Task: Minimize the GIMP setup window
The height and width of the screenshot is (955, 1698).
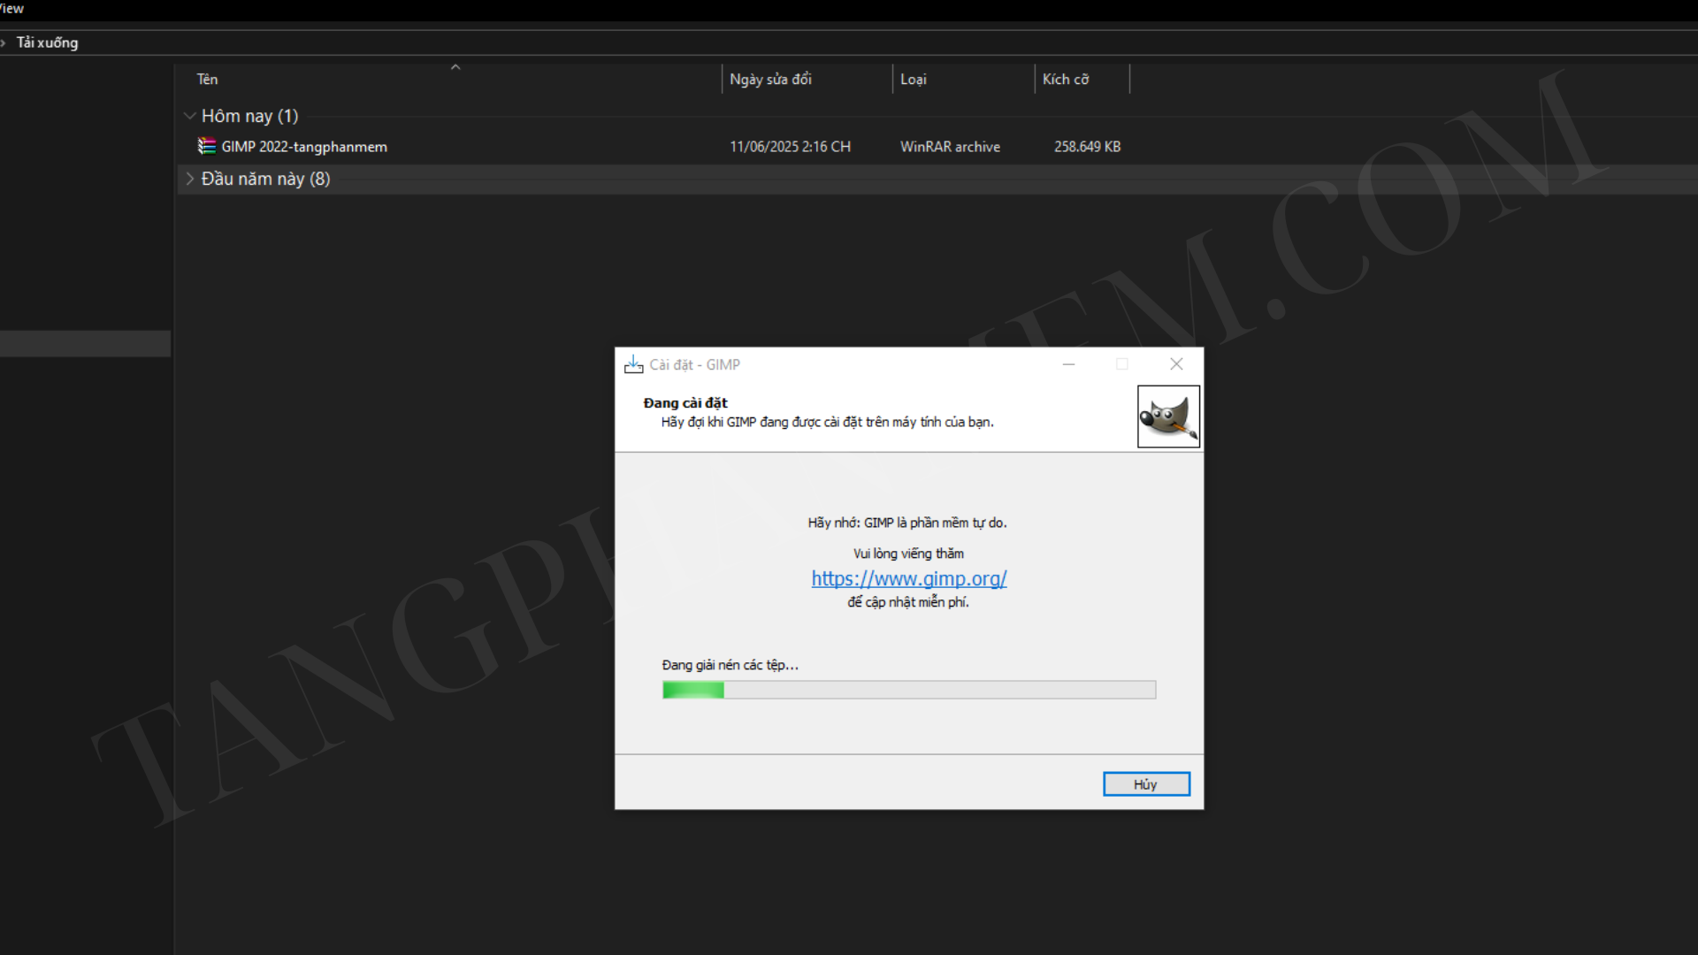Action: pos(1068,364)
